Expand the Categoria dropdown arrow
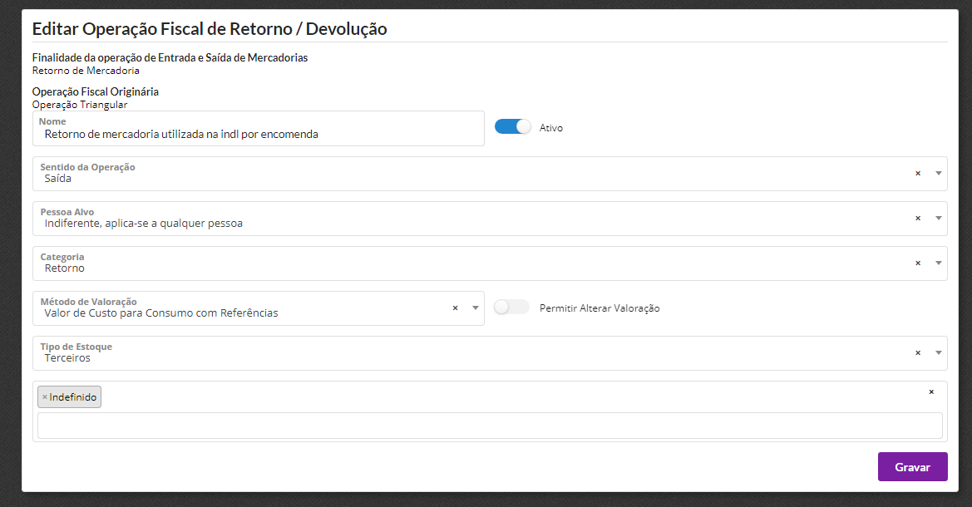 tap(938, 263)
